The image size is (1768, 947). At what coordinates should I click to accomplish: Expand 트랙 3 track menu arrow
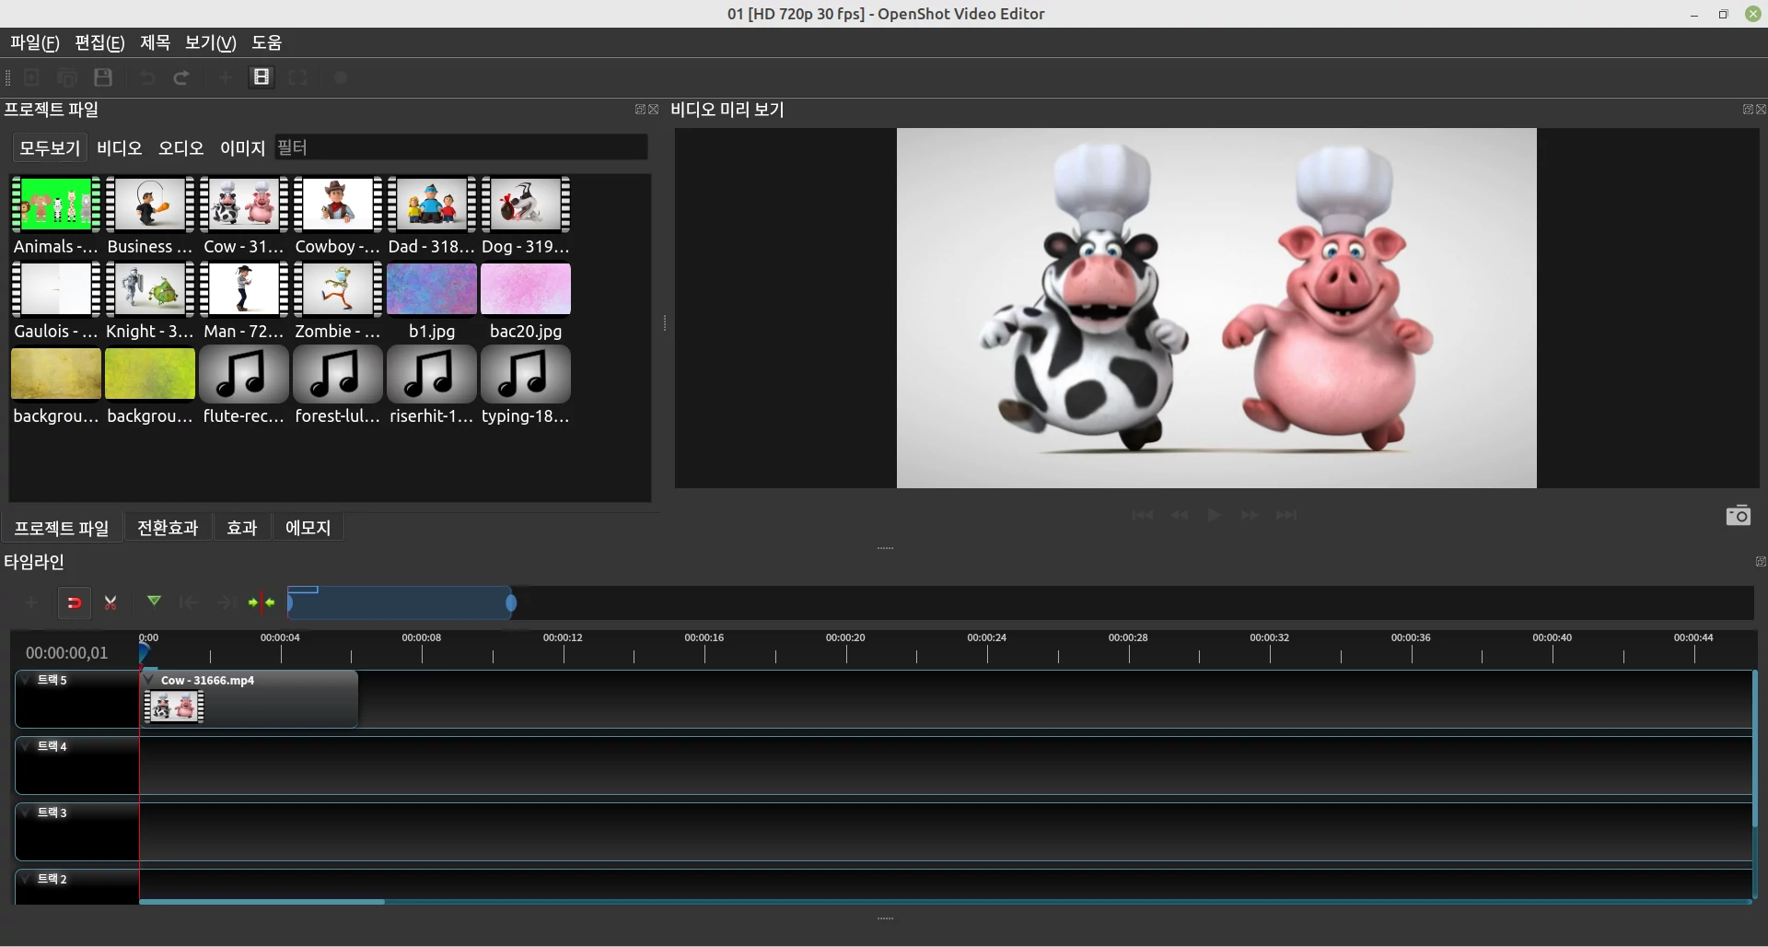click(x=27, y=813)
